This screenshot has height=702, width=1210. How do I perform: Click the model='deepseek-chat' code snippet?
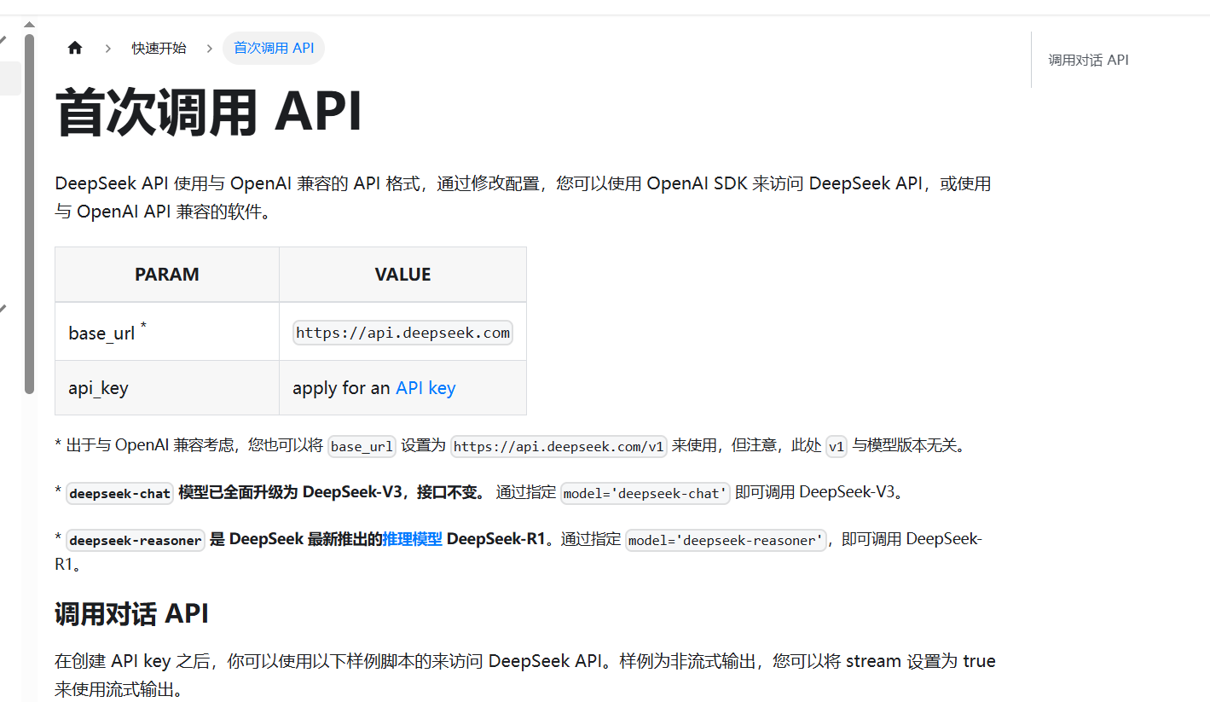[646, 493]
